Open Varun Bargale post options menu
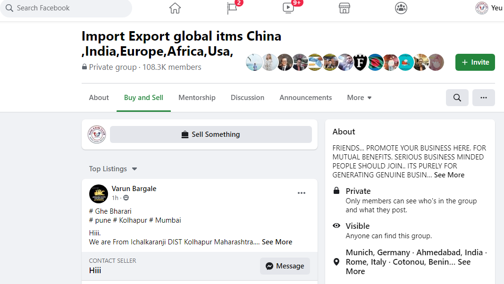The image size is (504, 284). pos(302,193)
